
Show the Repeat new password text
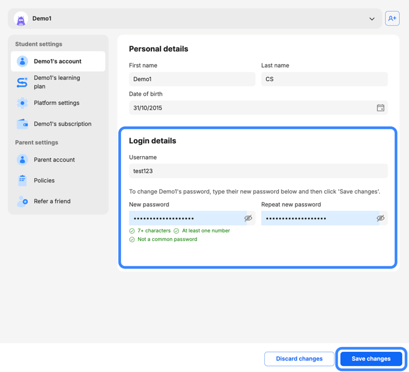[380, 218]
